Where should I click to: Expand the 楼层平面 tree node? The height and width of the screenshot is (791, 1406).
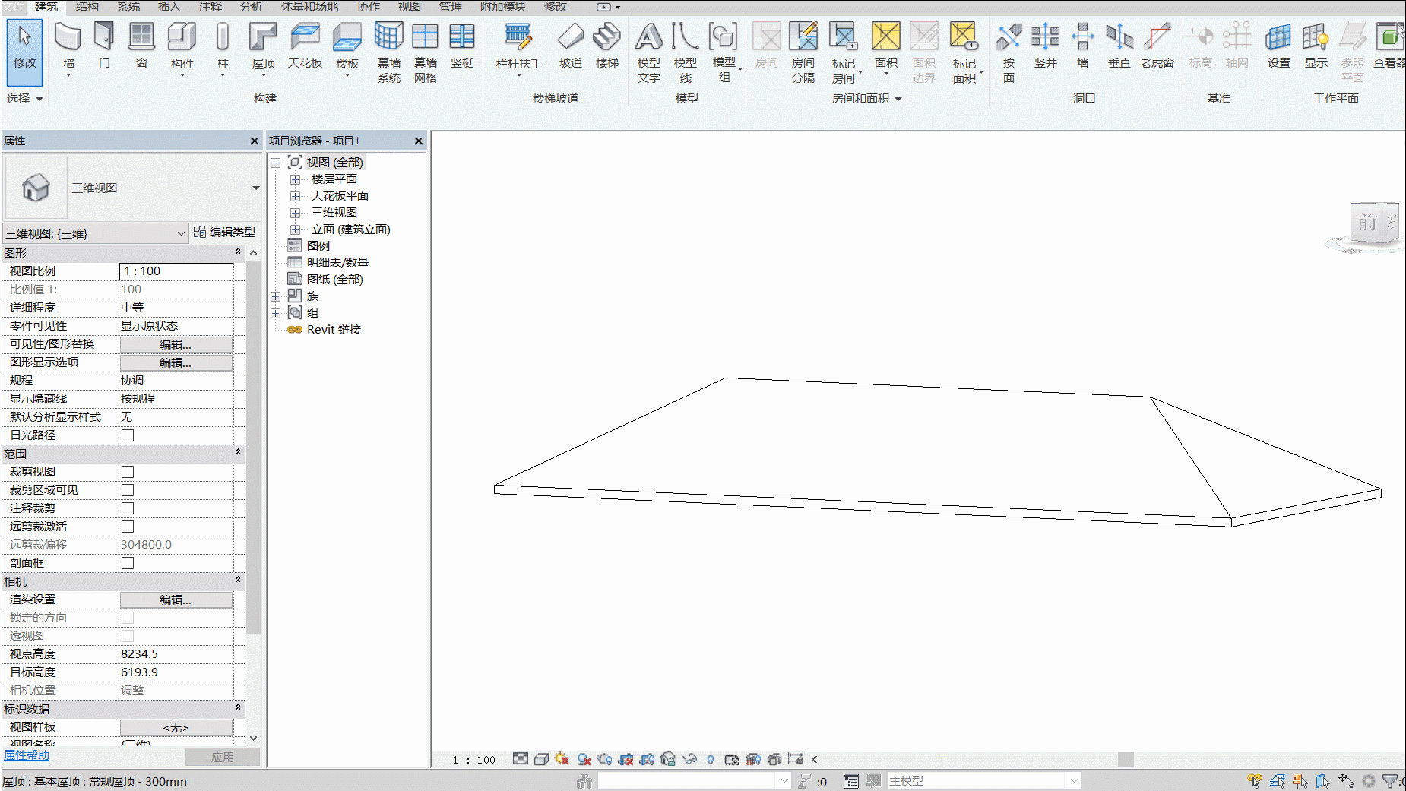click(x=296, y=179)
